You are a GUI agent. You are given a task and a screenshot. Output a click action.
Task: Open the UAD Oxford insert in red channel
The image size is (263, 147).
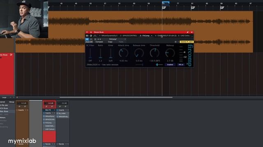pos(50,129)
